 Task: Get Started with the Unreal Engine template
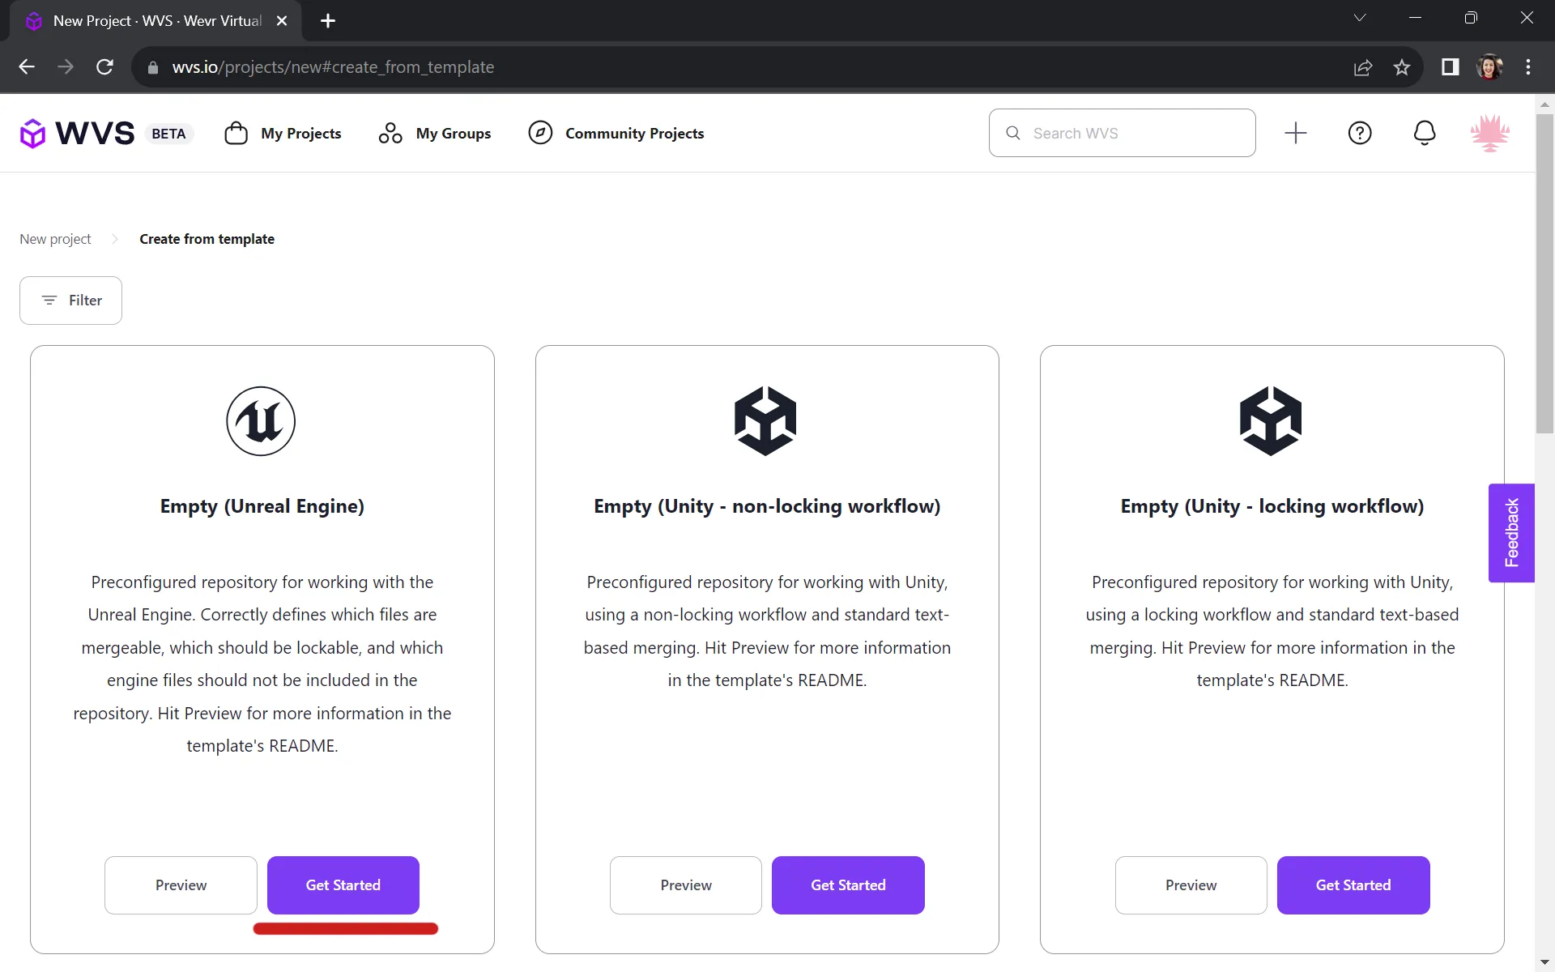tap(343, 885)
